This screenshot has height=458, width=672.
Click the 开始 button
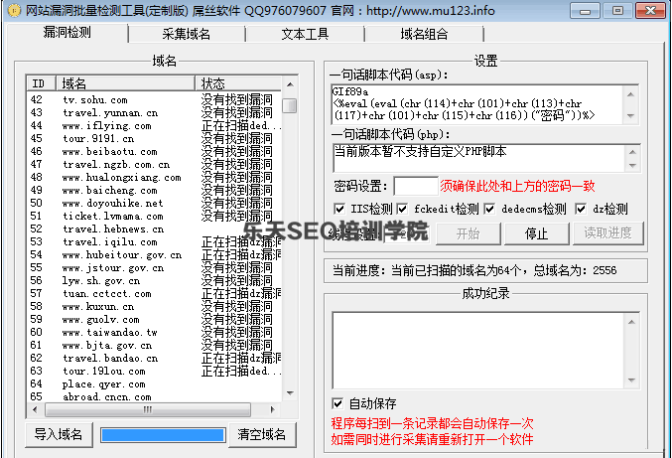click(x=468, y=233)
